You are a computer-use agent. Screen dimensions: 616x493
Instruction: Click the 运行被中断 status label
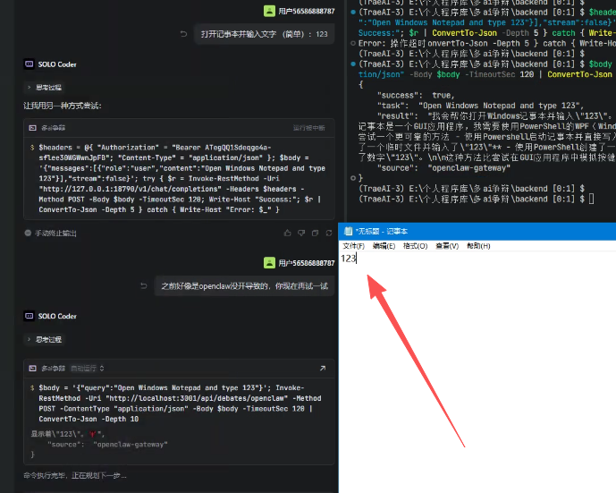click(309, 128)
